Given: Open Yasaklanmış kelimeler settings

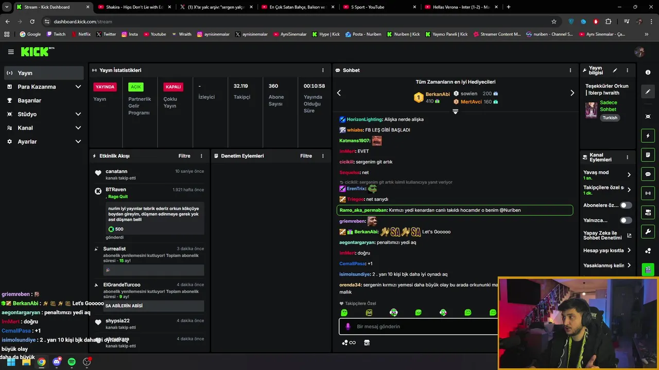Looking at the screenshot, I should click(x=607, y=266).
